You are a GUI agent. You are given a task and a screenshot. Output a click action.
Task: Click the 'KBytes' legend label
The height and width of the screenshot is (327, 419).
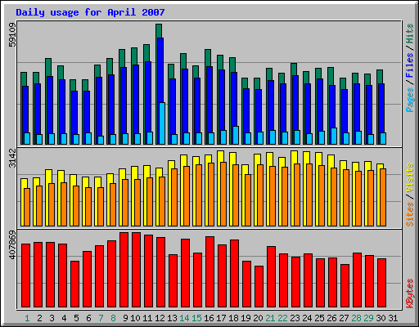pos(410,293)
